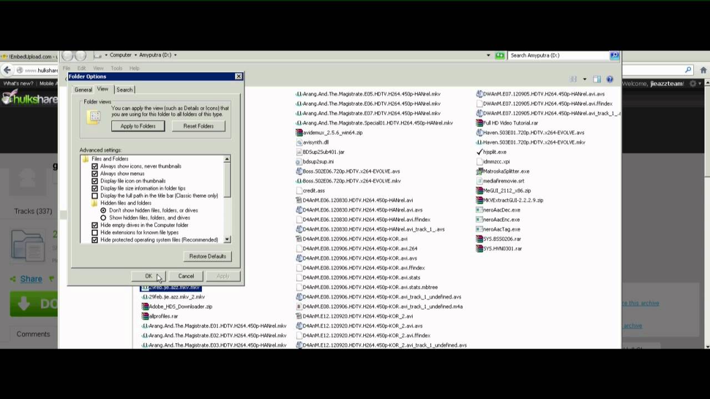Select the SYS.HVN0301.rar archive icon
The image size is (710, 399).
click(x=479, y=248)
